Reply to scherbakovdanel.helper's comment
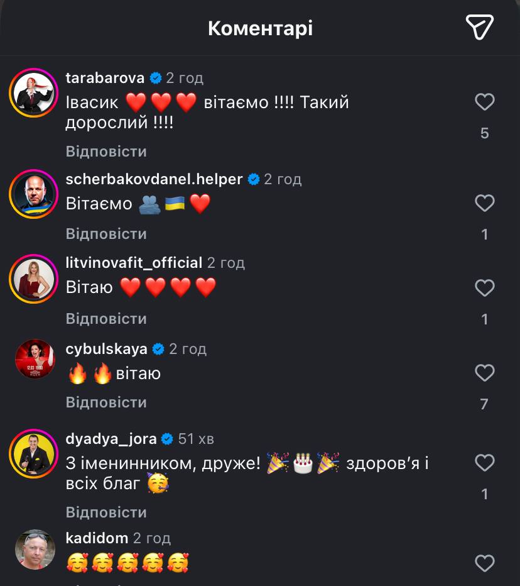This screenshot has width=520, height=586. tap(106, 234)
